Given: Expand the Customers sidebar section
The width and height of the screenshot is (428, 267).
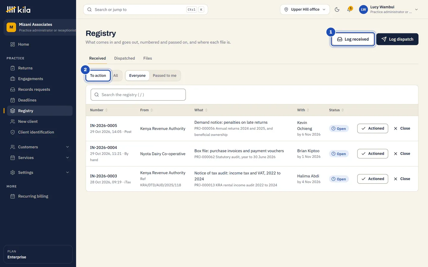Looking at the screenshot, I should click(x=40, y=147).
